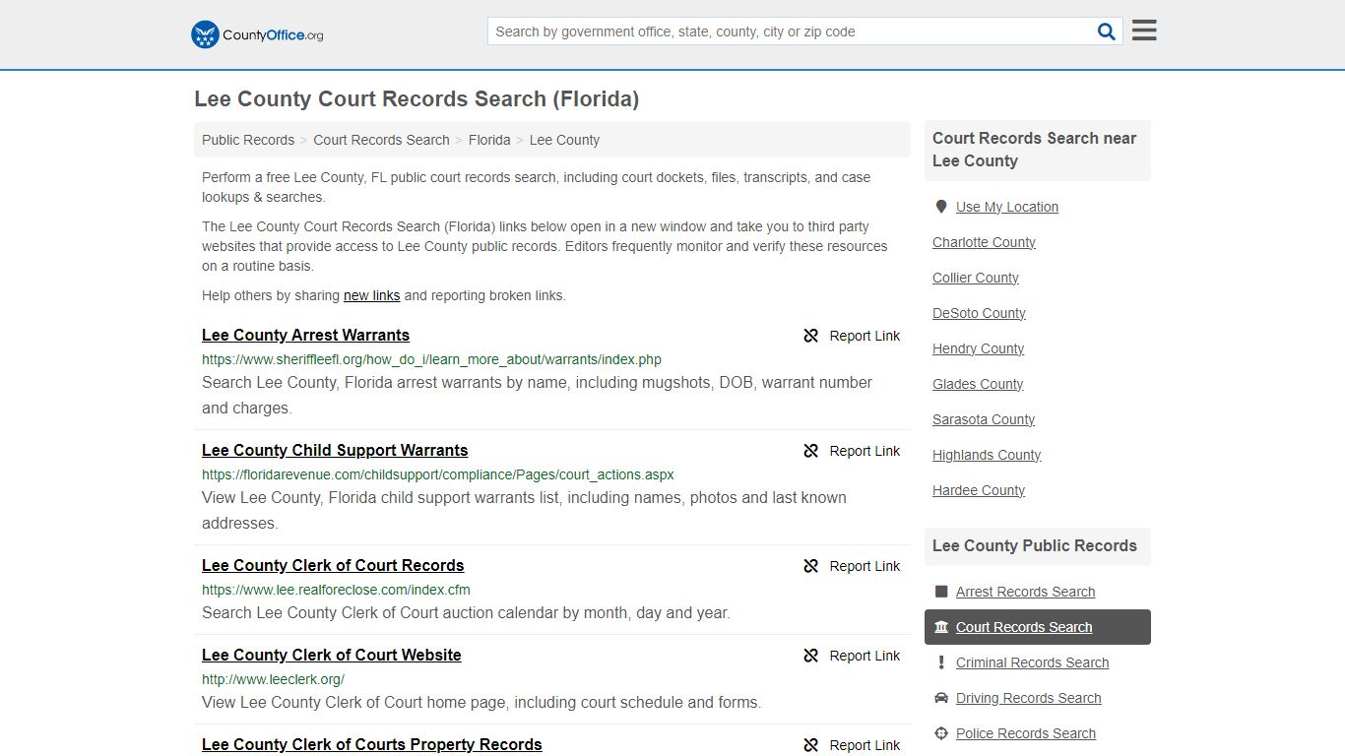The height and width of the screenshot is (756, 1345).
Task: Open Sarasota County link
Action: pos(984,419)
